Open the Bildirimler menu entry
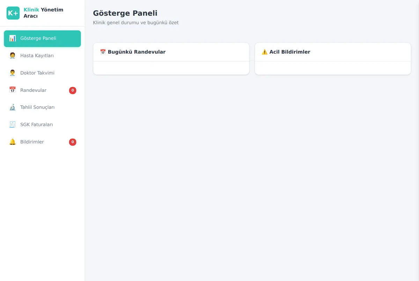 click(42, 142)
